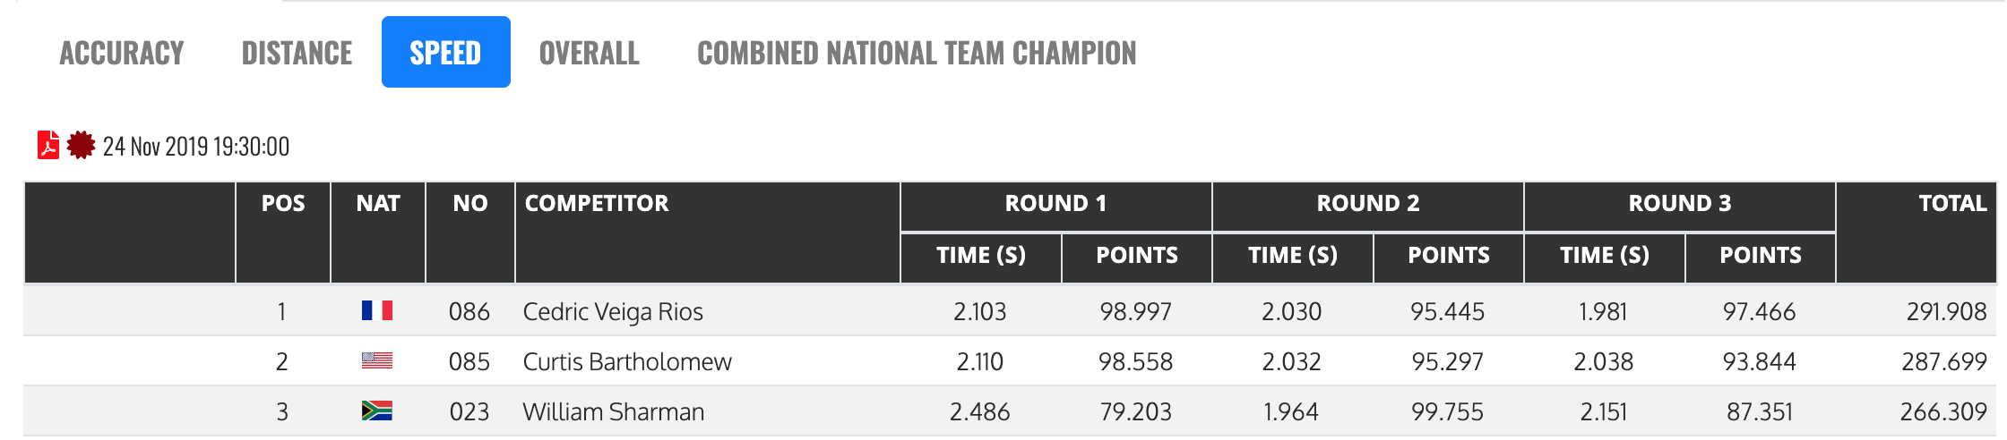2007x440 pixels.
Task: Download the PDF results file icon
Action: pyautogui.click(x=48, y=145)
